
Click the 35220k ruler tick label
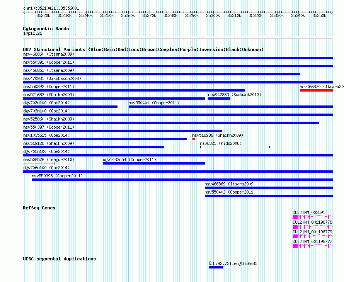(43, 15)
